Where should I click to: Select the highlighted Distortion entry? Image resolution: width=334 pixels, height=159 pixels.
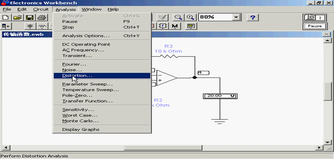pos(102,76)
